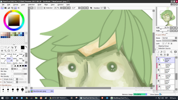Click the Undo button in toolbar

coord(32,8)
